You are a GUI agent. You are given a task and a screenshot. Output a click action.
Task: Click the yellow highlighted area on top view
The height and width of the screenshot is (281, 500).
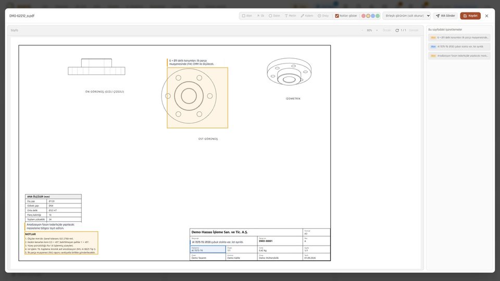pyautogui.click(x=197, y=98)
